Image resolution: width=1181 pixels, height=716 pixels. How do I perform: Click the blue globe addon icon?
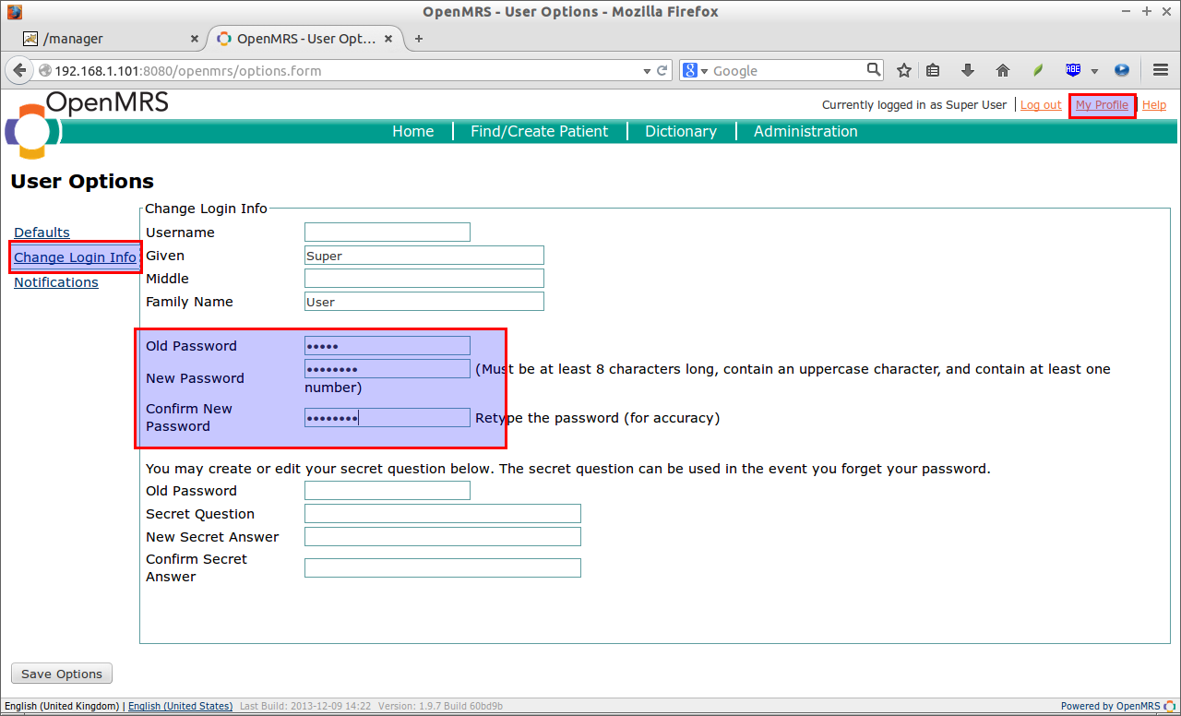[1122, 70]
